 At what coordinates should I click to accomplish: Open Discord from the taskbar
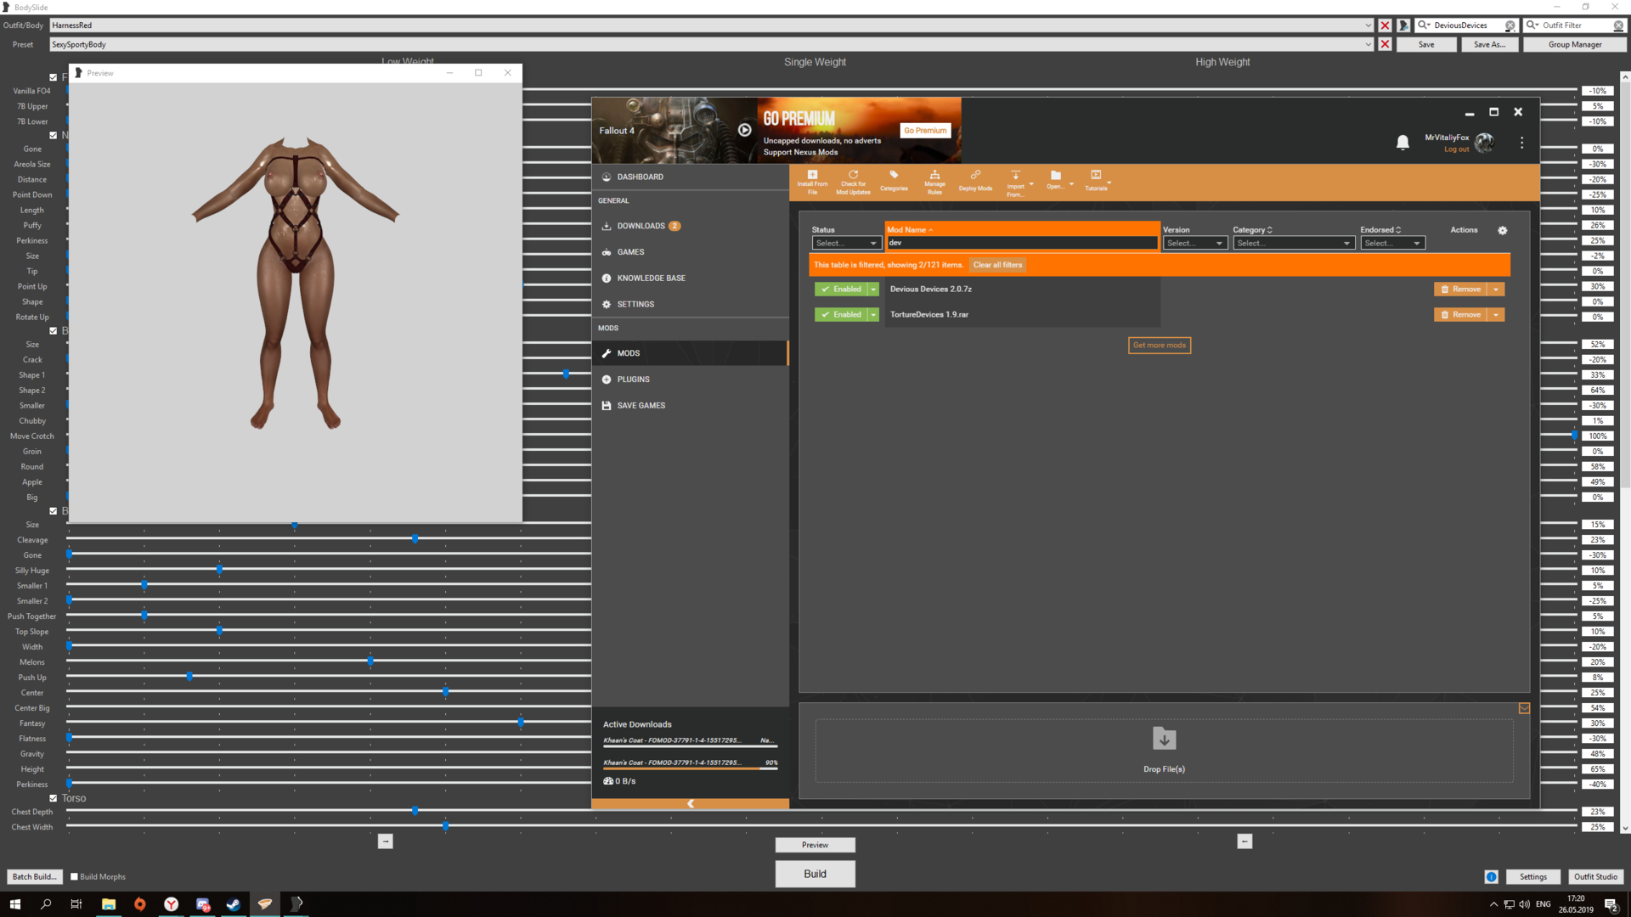pos(202,904)
